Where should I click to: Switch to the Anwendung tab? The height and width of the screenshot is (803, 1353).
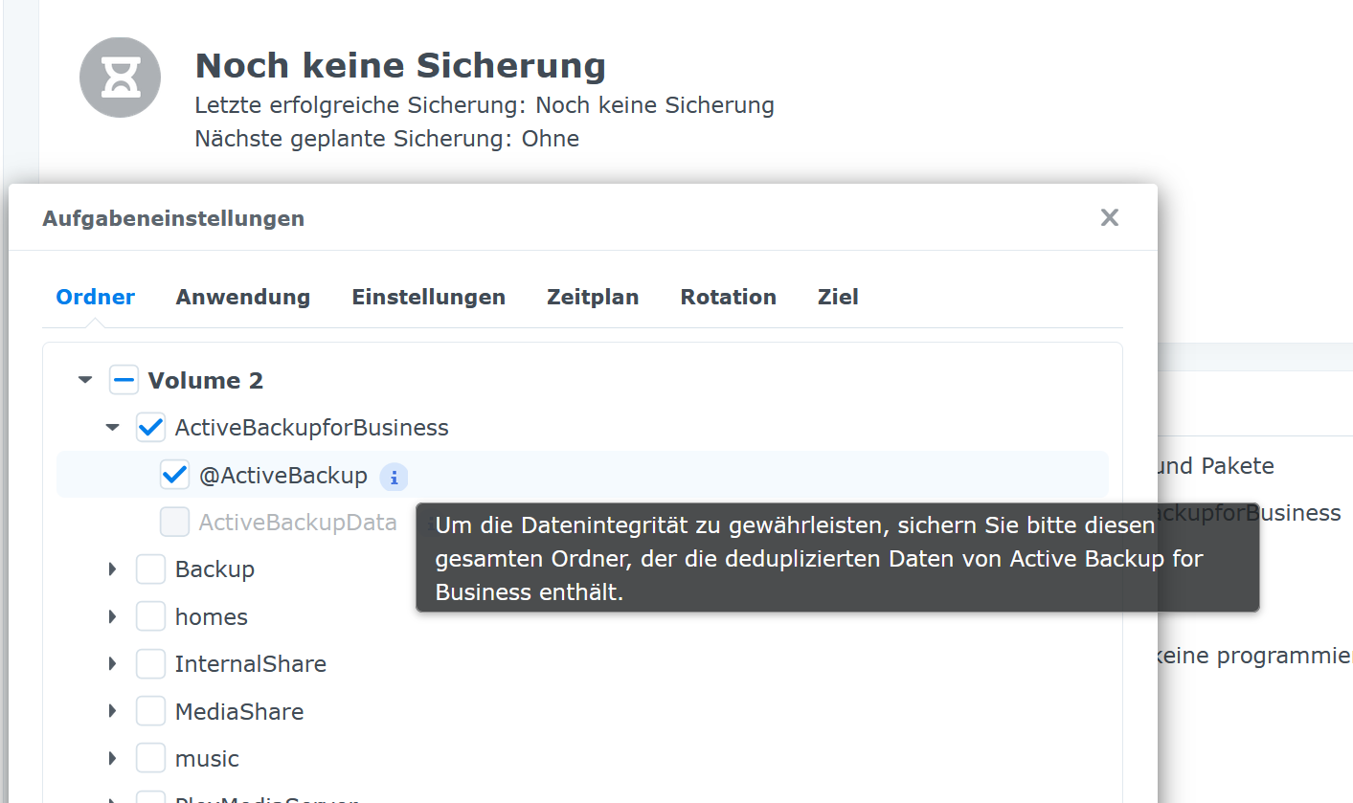click(x=242, y=297)
